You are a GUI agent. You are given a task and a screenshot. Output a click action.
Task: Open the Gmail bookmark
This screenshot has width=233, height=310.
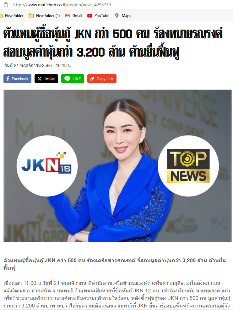click(x=74, y=16)
